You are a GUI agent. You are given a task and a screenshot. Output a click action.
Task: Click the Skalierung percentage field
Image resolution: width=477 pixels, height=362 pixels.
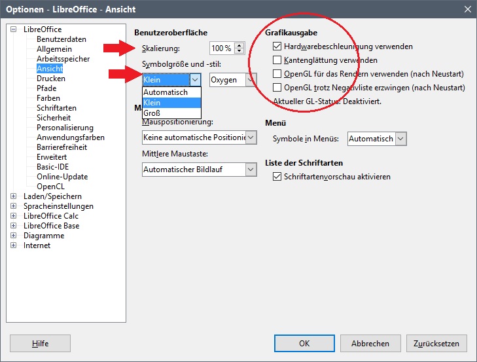[222, 48]
